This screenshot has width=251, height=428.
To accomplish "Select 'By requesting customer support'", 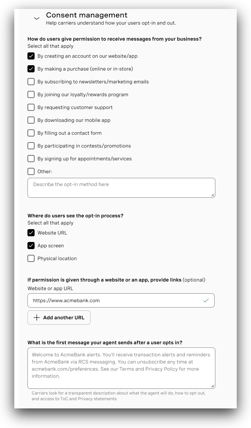I will [31, 107].
